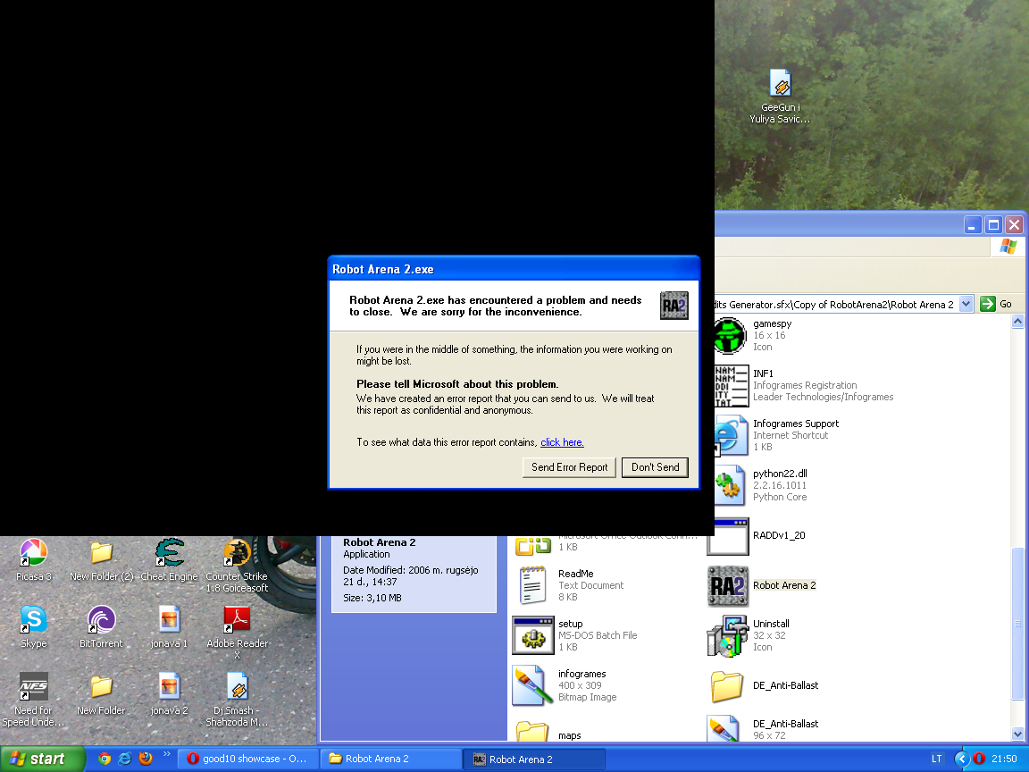Select the setup MS-DOS batch file
Screen dimensions: 1029x772
coord(575,635)
